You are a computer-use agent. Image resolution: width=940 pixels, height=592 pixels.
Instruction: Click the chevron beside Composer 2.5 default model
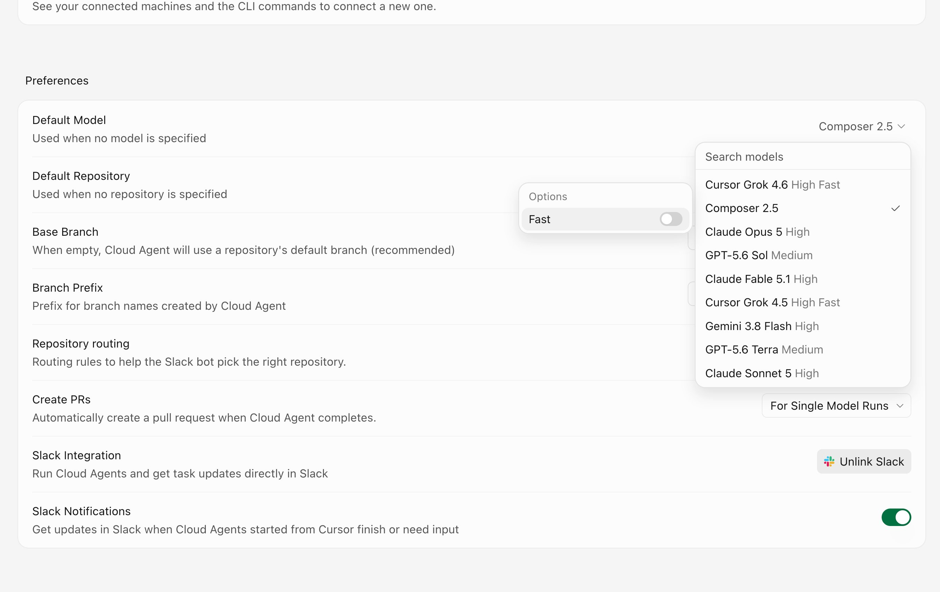coord(901,126)
